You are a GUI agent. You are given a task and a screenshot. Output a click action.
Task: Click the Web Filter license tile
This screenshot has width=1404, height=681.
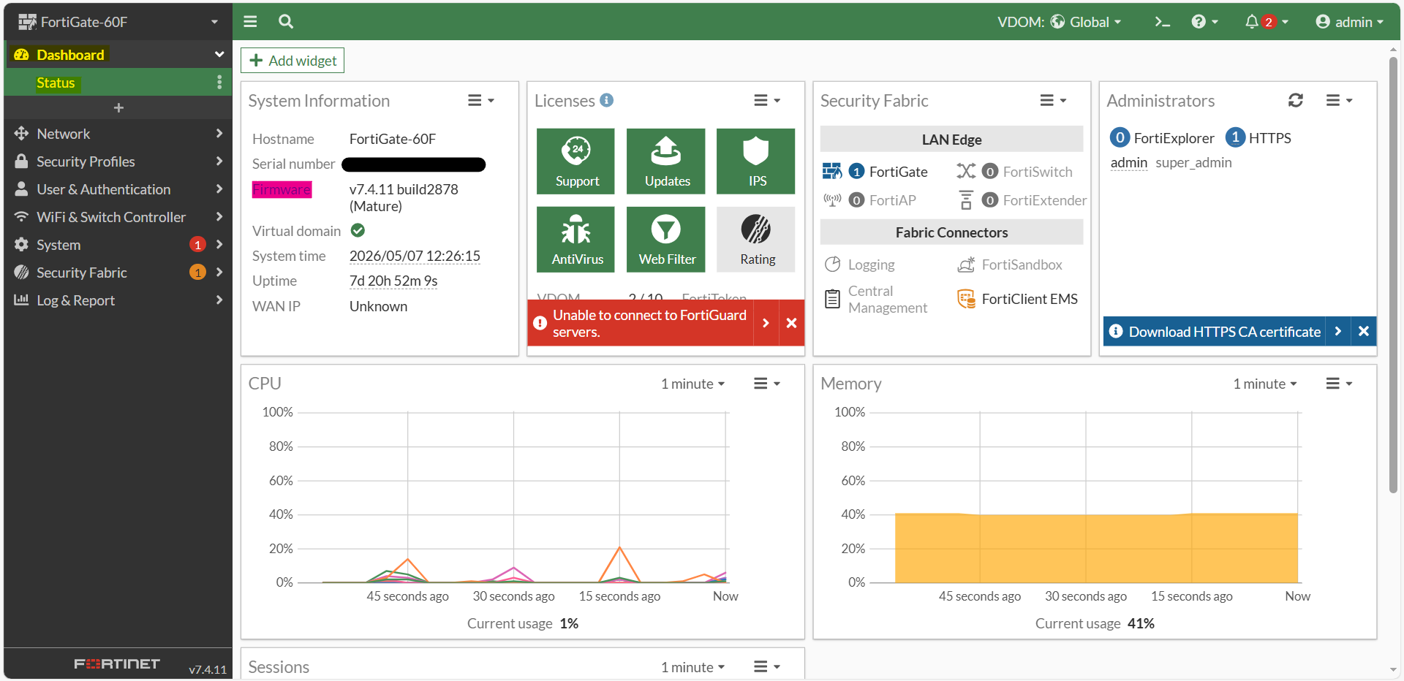tap(666, 240)
